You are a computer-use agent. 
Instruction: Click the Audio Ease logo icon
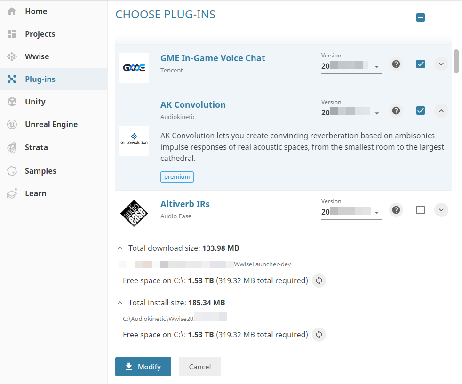click(x=134, y=214)
